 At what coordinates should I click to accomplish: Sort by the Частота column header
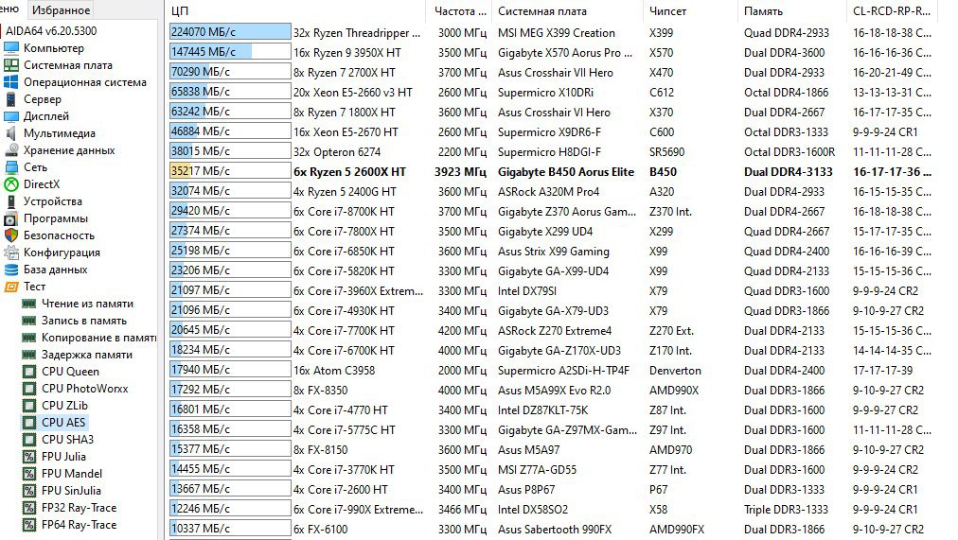pyautogui.click(x=459, y=11)
